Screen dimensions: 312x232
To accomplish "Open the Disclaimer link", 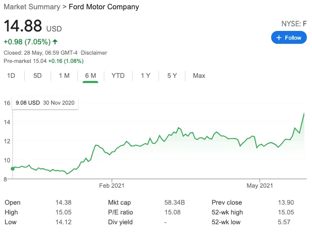I will coord(94,53).
